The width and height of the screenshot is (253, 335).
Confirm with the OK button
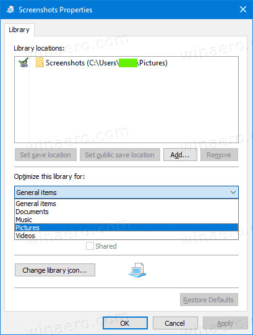pyautogui.click(x=125, y=323)
